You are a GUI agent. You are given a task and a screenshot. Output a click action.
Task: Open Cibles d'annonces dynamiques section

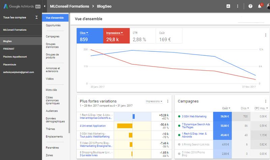[53, 100]
